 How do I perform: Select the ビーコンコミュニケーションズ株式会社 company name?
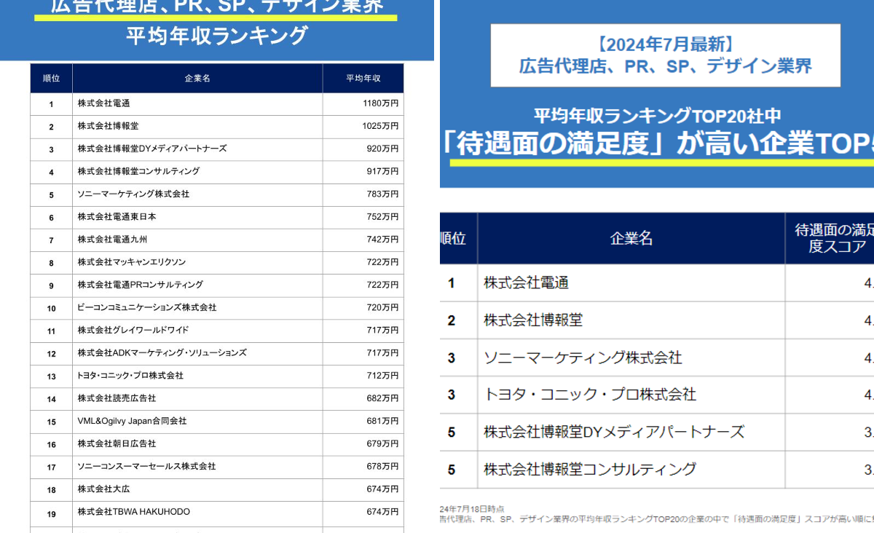147,307
